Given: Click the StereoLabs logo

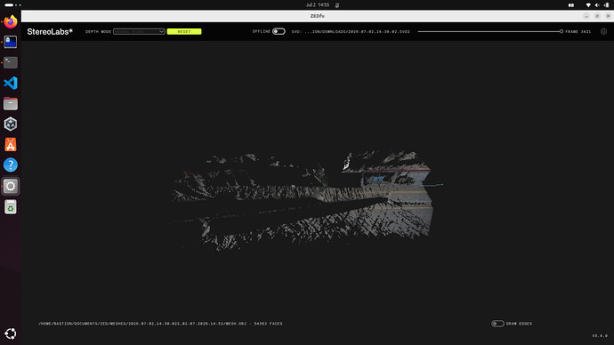Looking at the screenshot, I should (x=50, y=32).
